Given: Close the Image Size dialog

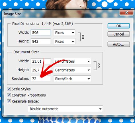Looking at the screenshot, I should (x=126, y=13).
